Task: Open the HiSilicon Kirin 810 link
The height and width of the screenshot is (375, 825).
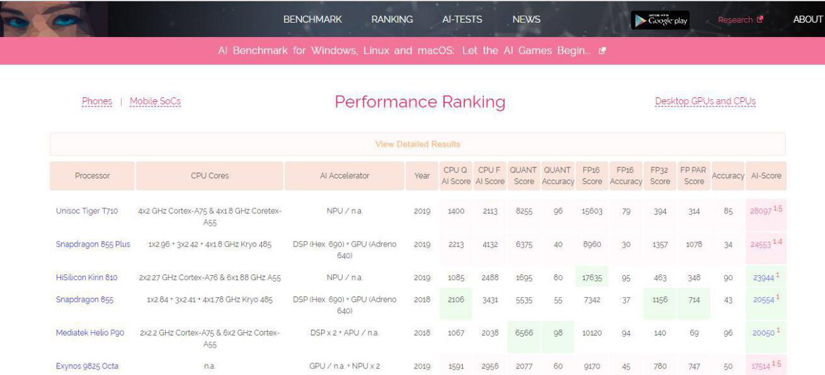Action: [x=86, y=278]
